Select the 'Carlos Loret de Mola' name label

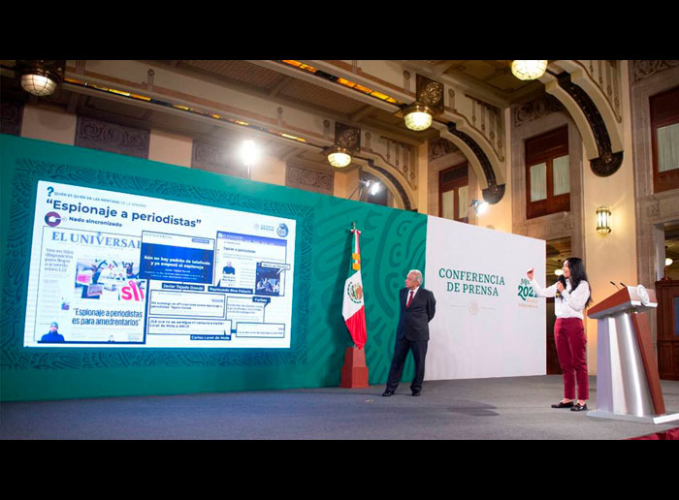pyautogui.click(x=209, y=337)
